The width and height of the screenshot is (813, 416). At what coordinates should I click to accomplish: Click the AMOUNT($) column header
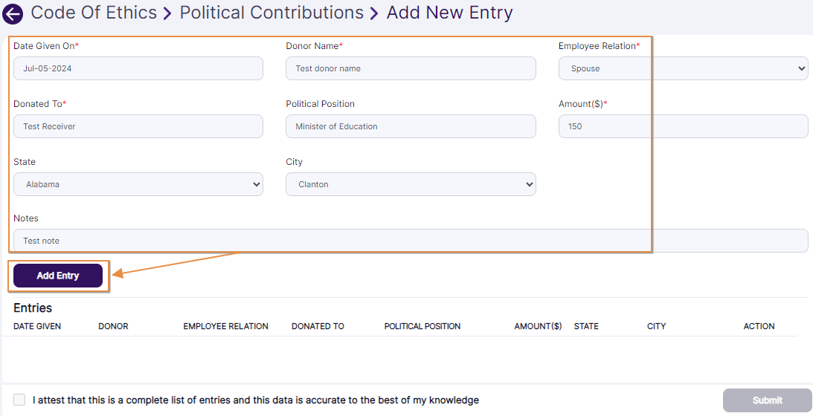(x=538, y=326)
